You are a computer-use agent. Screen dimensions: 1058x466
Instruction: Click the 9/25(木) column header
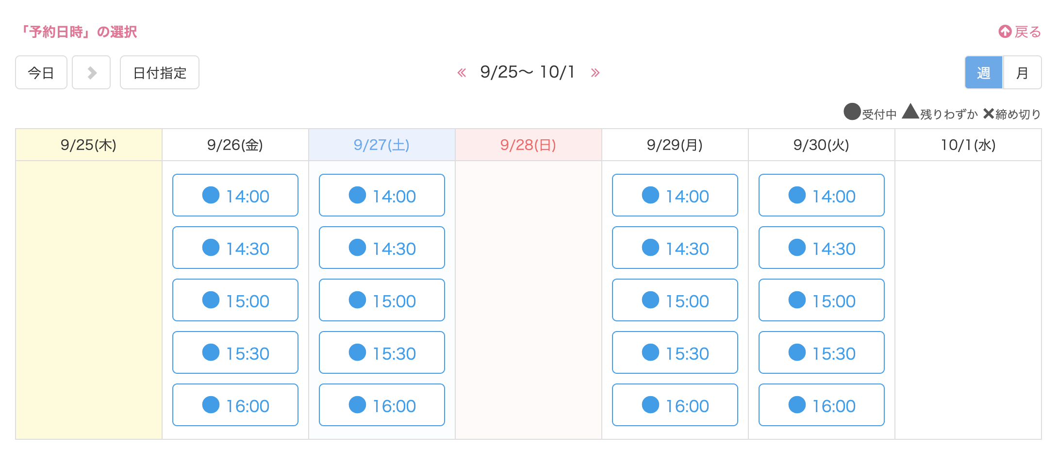tap(88, 145)
